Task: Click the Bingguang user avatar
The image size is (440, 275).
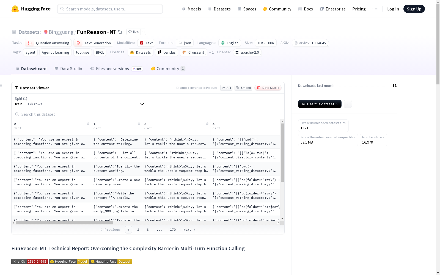Action: click(x=46, y=32)
